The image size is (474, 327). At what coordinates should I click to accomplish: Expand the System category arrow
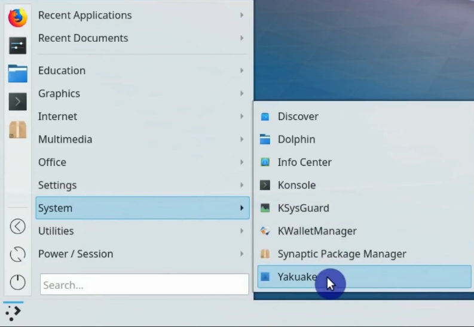(242, 208)
